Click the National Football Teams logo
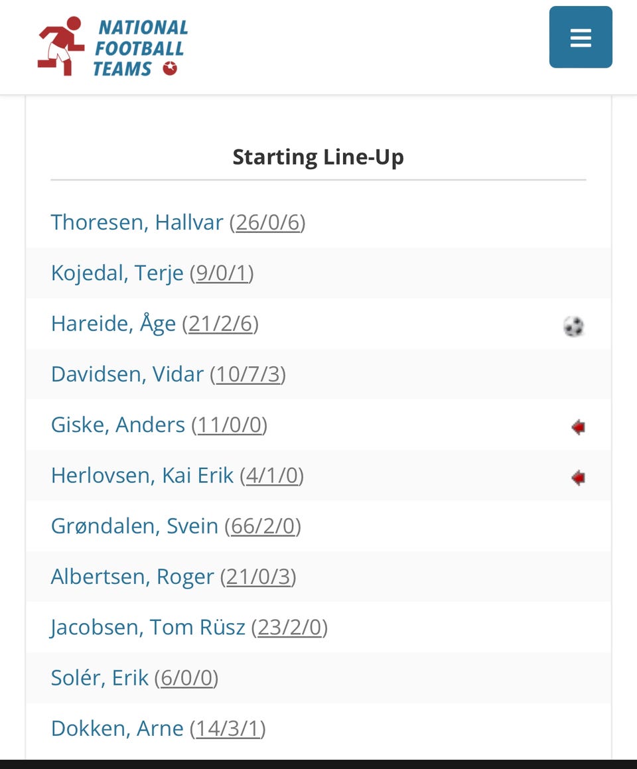The height and width of the screenshot is (769, 637). tap(113, 47)
